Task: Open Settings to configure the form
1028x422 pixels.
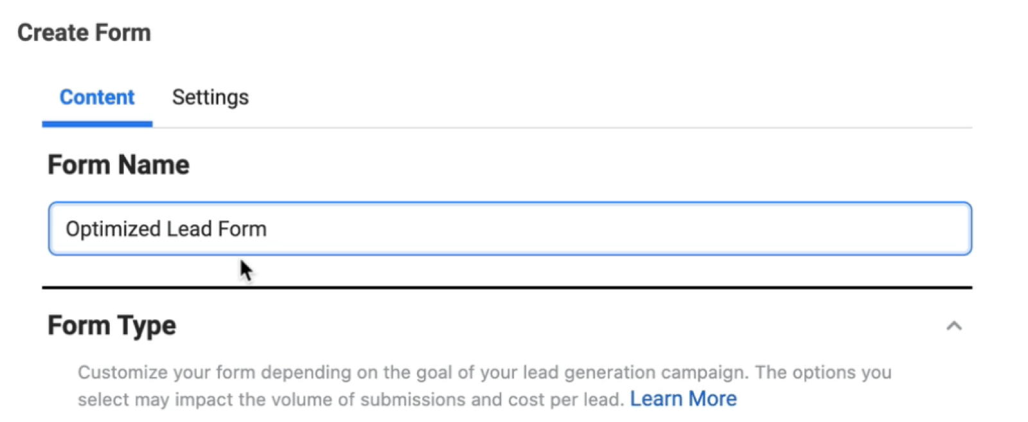Action: click(210, 98)
